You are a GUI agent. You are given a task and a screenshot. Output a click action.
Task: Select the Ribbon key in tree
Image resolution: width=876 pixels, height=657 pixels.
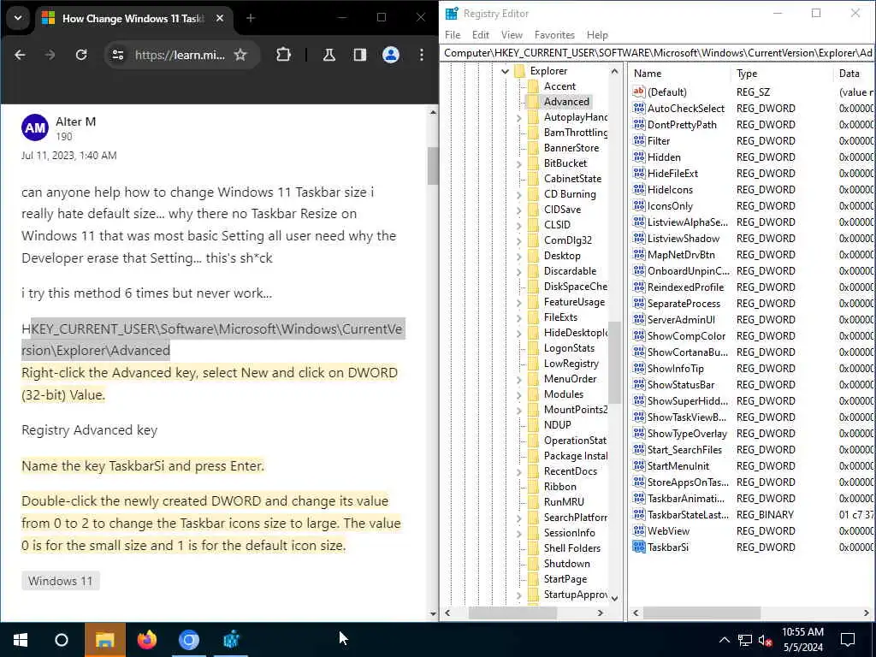point(559,487)
